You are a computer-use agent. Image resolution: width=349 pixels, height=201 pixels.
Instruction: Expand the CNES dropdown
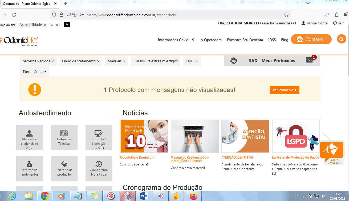point(192,61)
